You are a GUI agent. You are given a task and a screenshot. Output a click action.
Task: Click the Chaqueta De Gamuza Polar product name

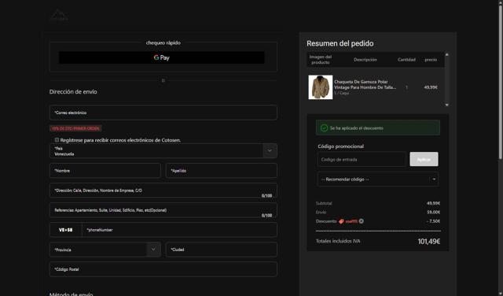click(365, 84)
